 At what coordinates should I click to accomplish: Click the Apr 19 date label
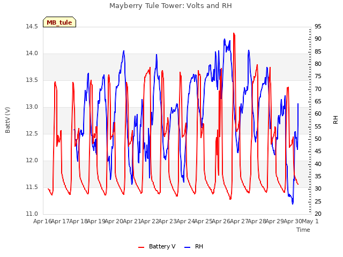tap(96, 222)
